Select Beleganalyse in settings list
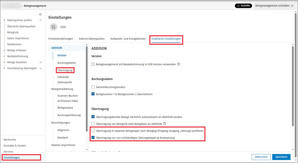This screenshot has height=163, width=298. 65,108
